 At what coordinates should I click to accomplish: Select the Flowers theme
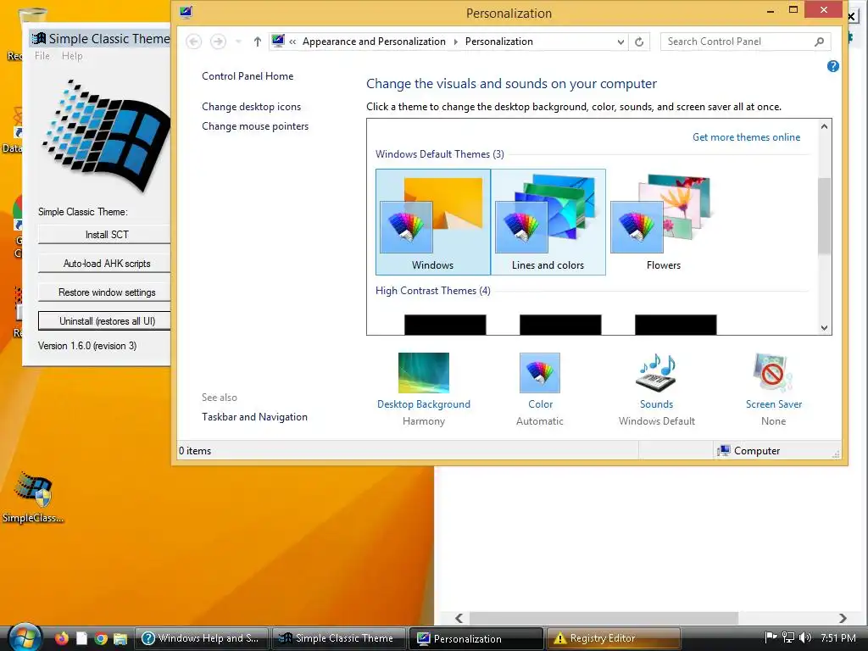tap(663, 222)
